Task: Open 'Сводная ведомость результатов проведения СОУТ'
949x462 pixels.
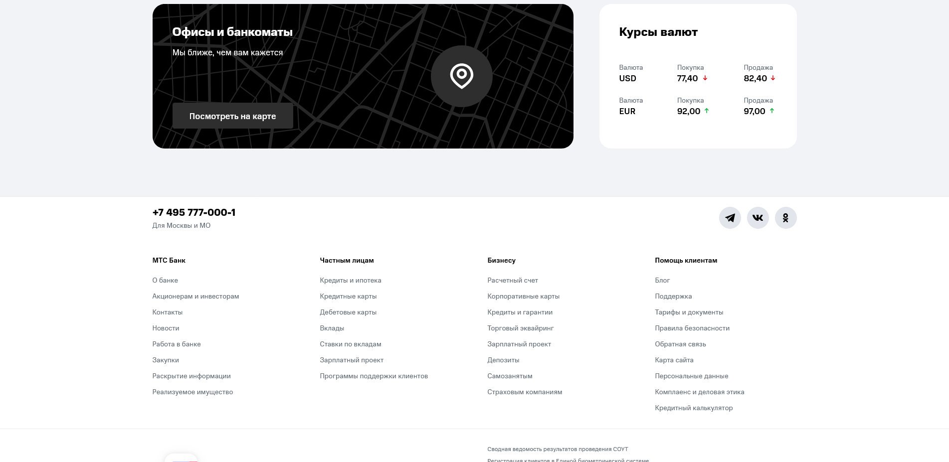Action: (558, 449)
